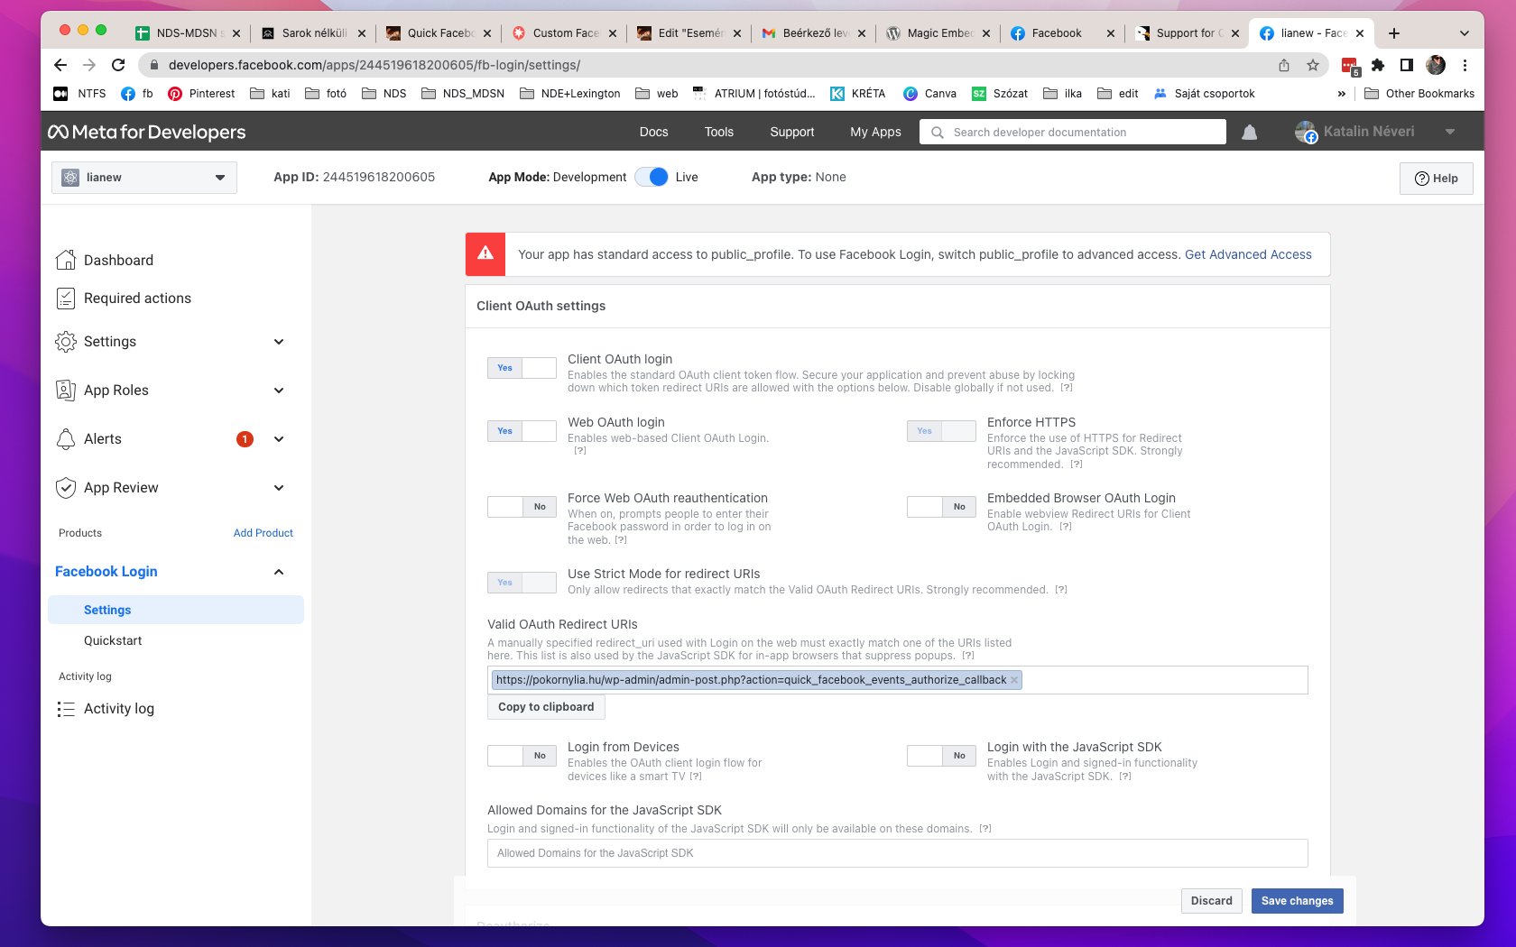Switch to the Beérkező levelek Gmail tab

pyautogui.click(x=812, y=33)
